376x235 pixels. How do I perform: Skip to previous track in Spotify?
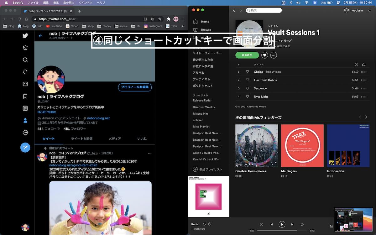[x=272, y=224]
